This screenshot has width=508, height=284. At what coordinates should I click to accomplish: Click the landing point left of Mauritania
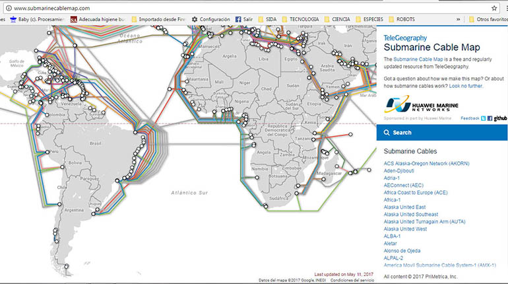coord(187,81)
